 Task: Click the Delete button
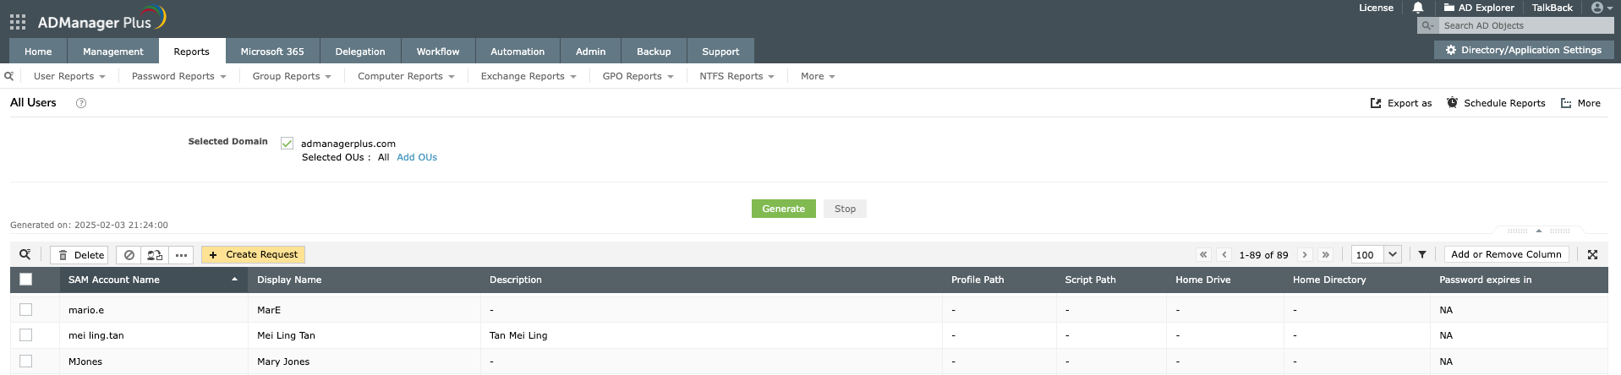click(x=81, y=254)
